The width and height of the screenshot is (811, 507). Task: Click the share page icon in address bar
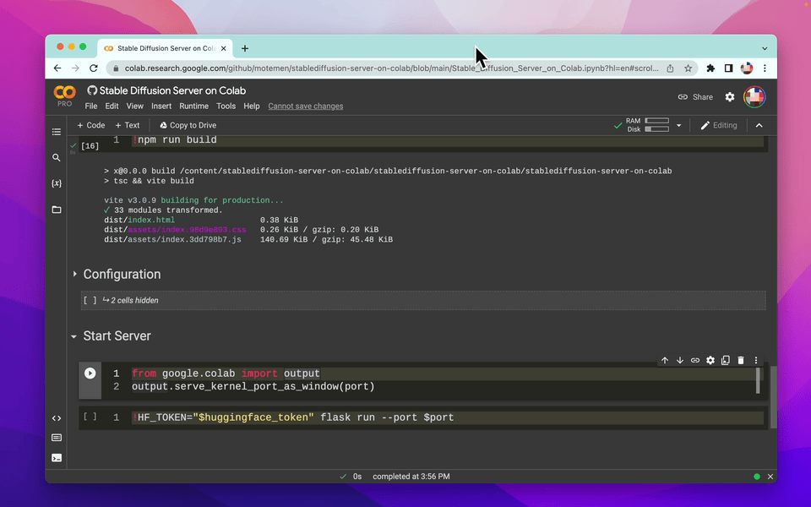670,68
